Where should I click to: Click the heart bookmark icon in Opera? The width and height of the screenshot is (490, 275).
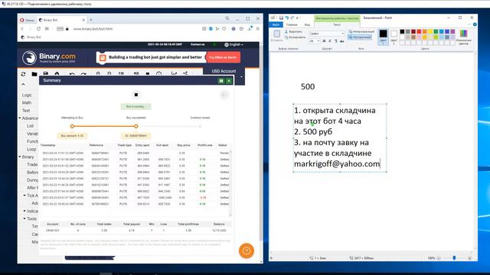[x=224, y=29]
